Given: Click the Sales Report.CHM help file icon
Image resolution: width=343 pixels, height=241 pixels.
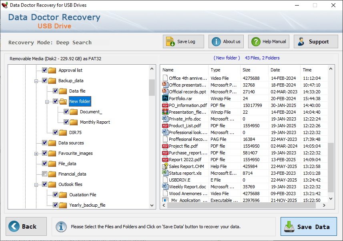Looking at the screenshot, I should pyautogui.click(x=165, y=166).
